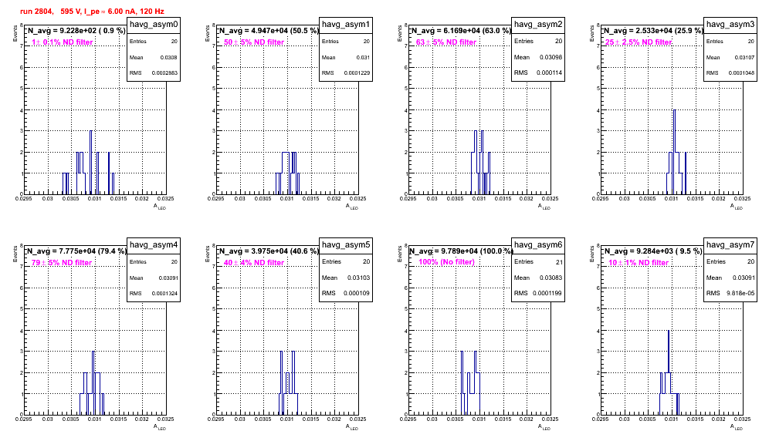Screen dimensions: 769x441
Task: Click the N_avg = 9.284e+03 label
Action: (652, 251)
